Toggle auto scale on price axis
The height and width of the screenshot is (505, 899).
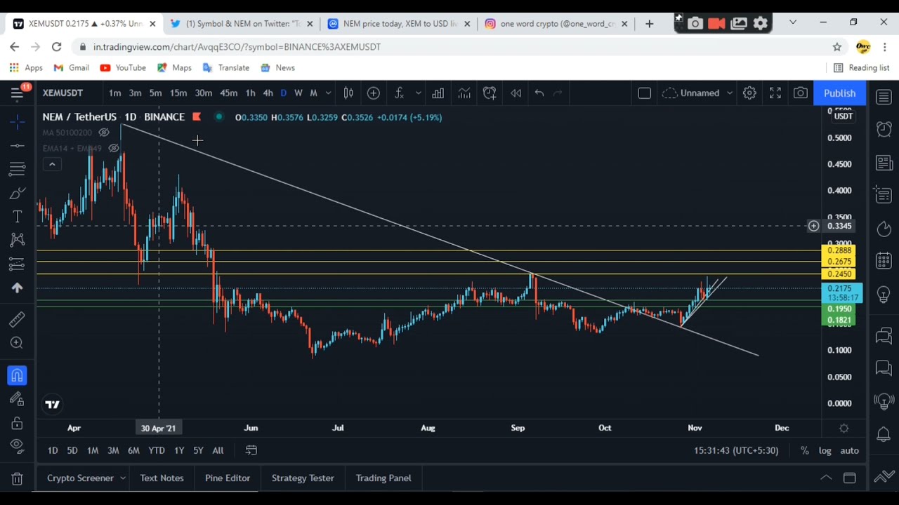pyautogui.click(x=850, y=450)
